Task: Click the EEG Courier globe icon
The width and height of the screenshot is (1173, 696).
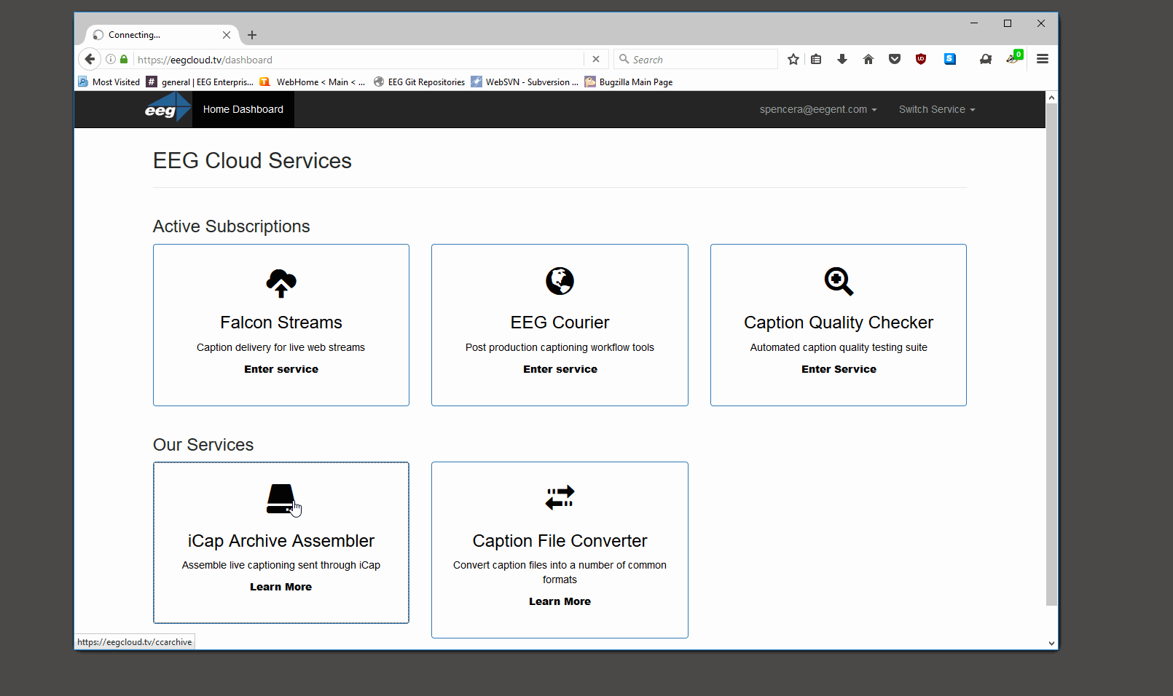Action: tap(560, 281)
